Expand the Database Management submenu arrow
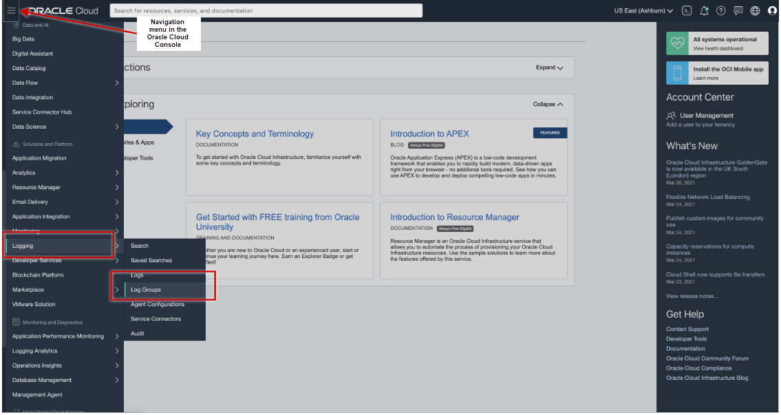 [x=117, y=380]
